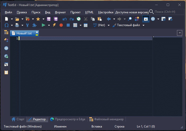Image resolution: width=186 pixels, height=131 pixels.
Task: Insert special character via Omega icon
Action: point(7,25)
